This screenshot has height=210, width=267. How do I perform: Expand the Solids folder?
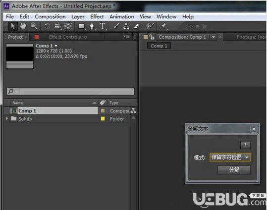point(7,118)
